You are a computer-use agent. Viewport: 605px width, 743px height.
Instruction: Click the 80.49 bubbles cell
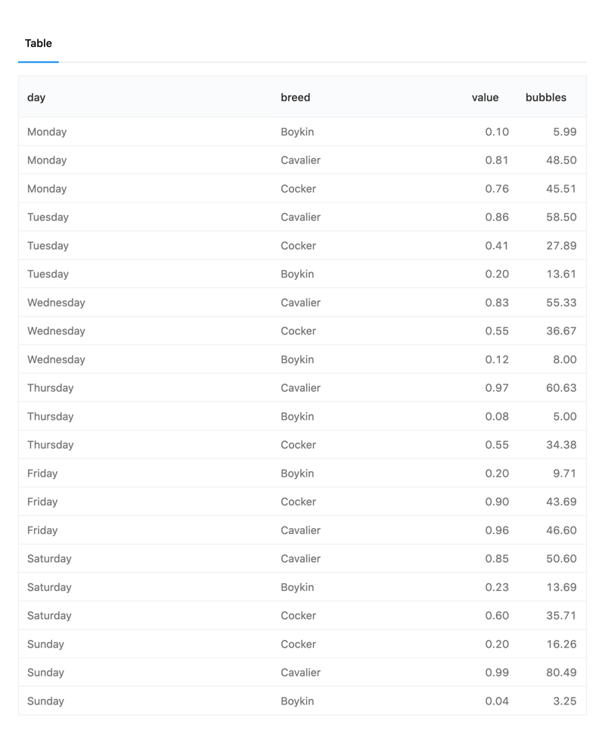pos(561,673)
